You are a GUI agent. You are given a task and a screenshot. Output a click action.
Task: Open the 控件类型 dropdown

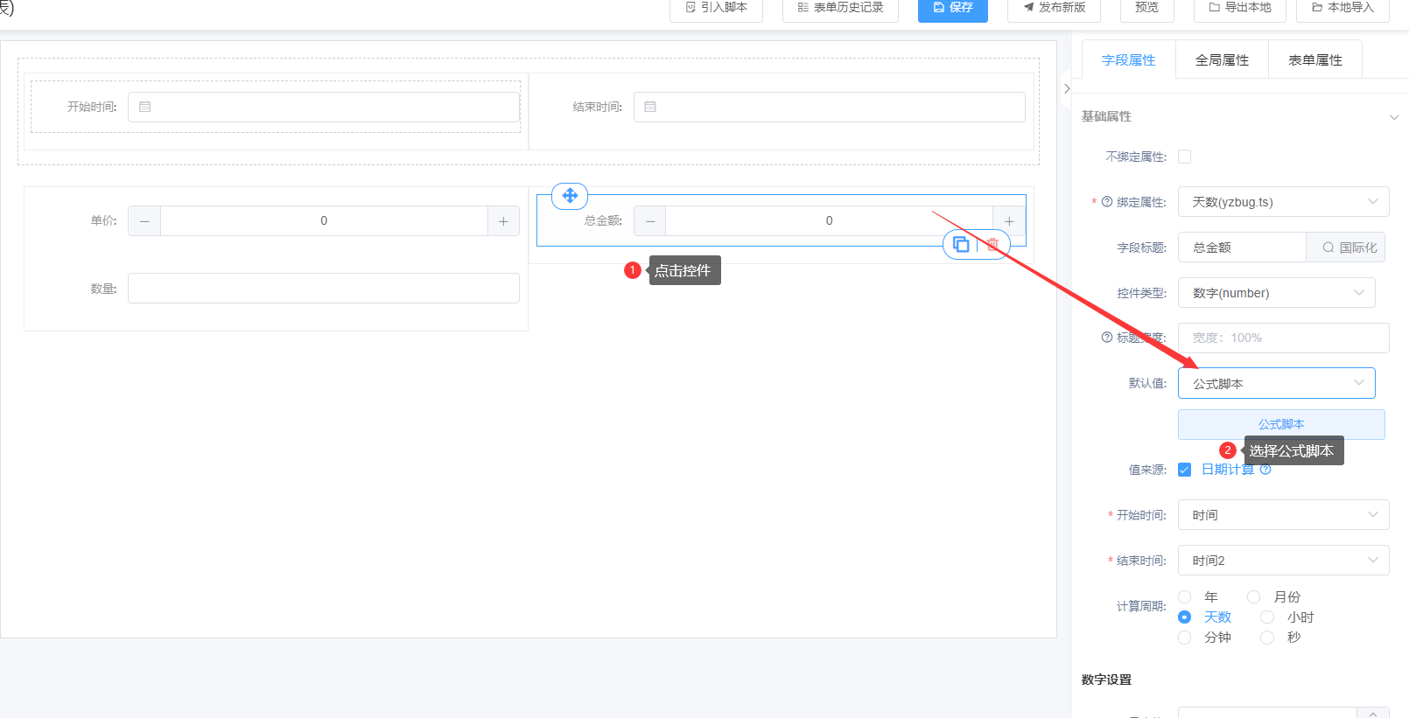pyautogui.click(x=1276, y=293)
